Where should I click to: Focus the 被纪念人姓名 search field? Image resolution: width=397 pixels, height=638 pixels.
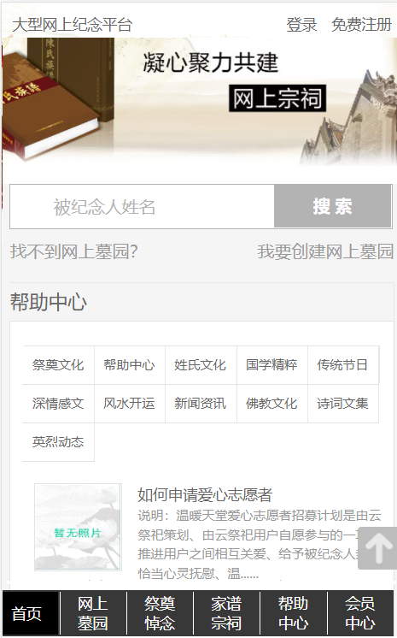click(x=143, y=206)
